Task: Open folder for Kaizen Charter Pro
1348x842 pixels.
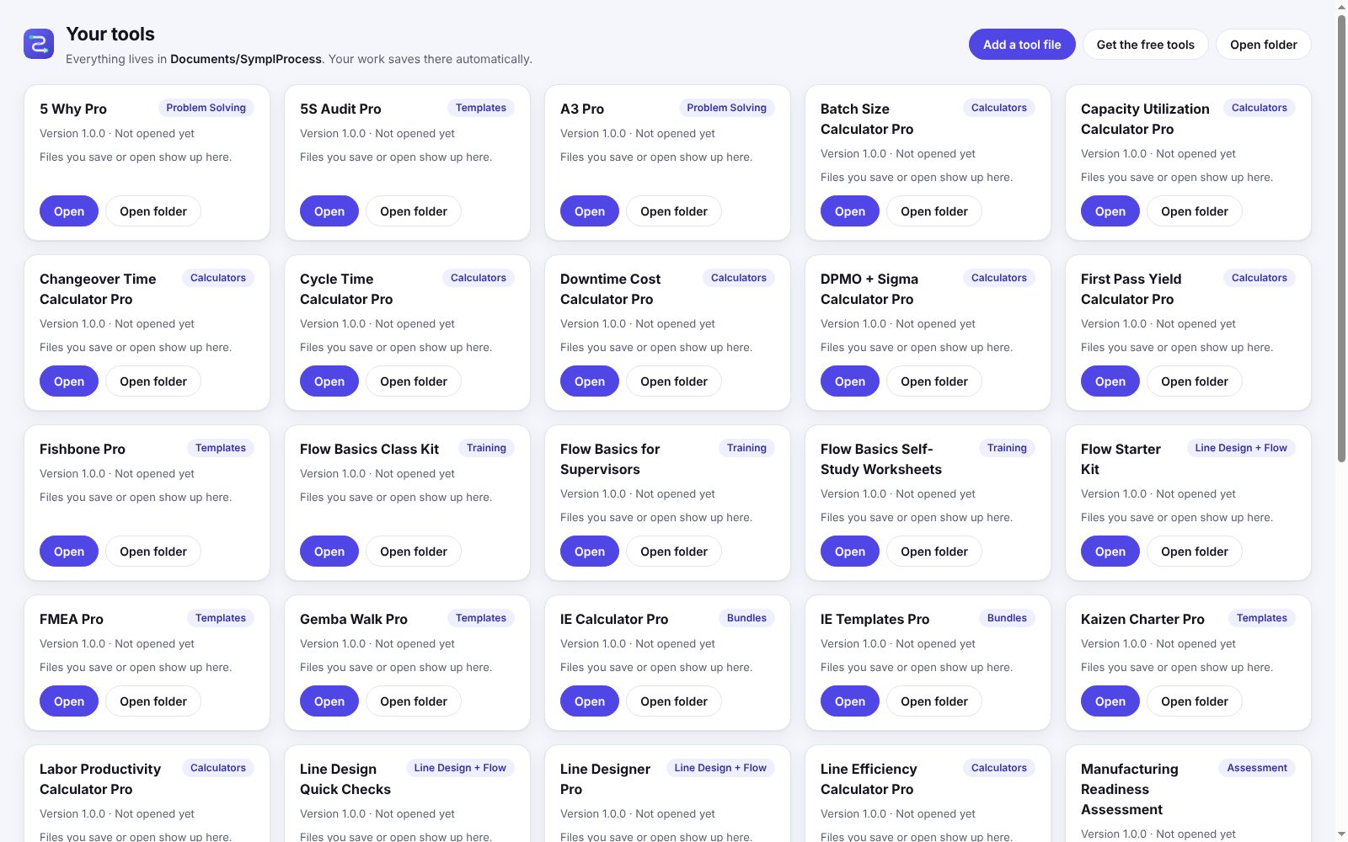Action: 1195,701
